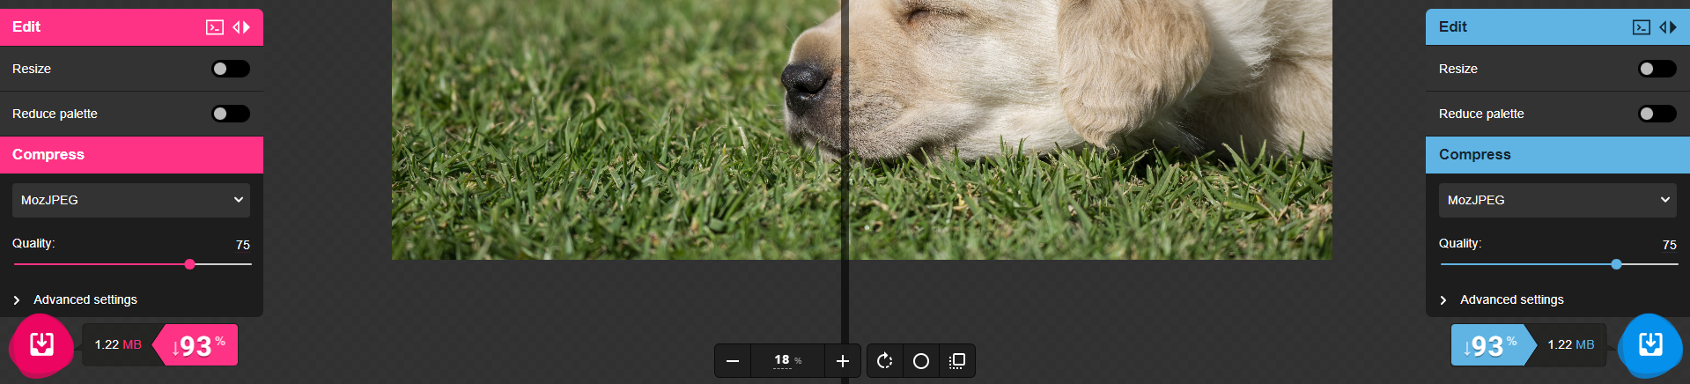Rotate the image using the rotate icon
This screenshot has width=1690, height=384.
tap(885, 361)
